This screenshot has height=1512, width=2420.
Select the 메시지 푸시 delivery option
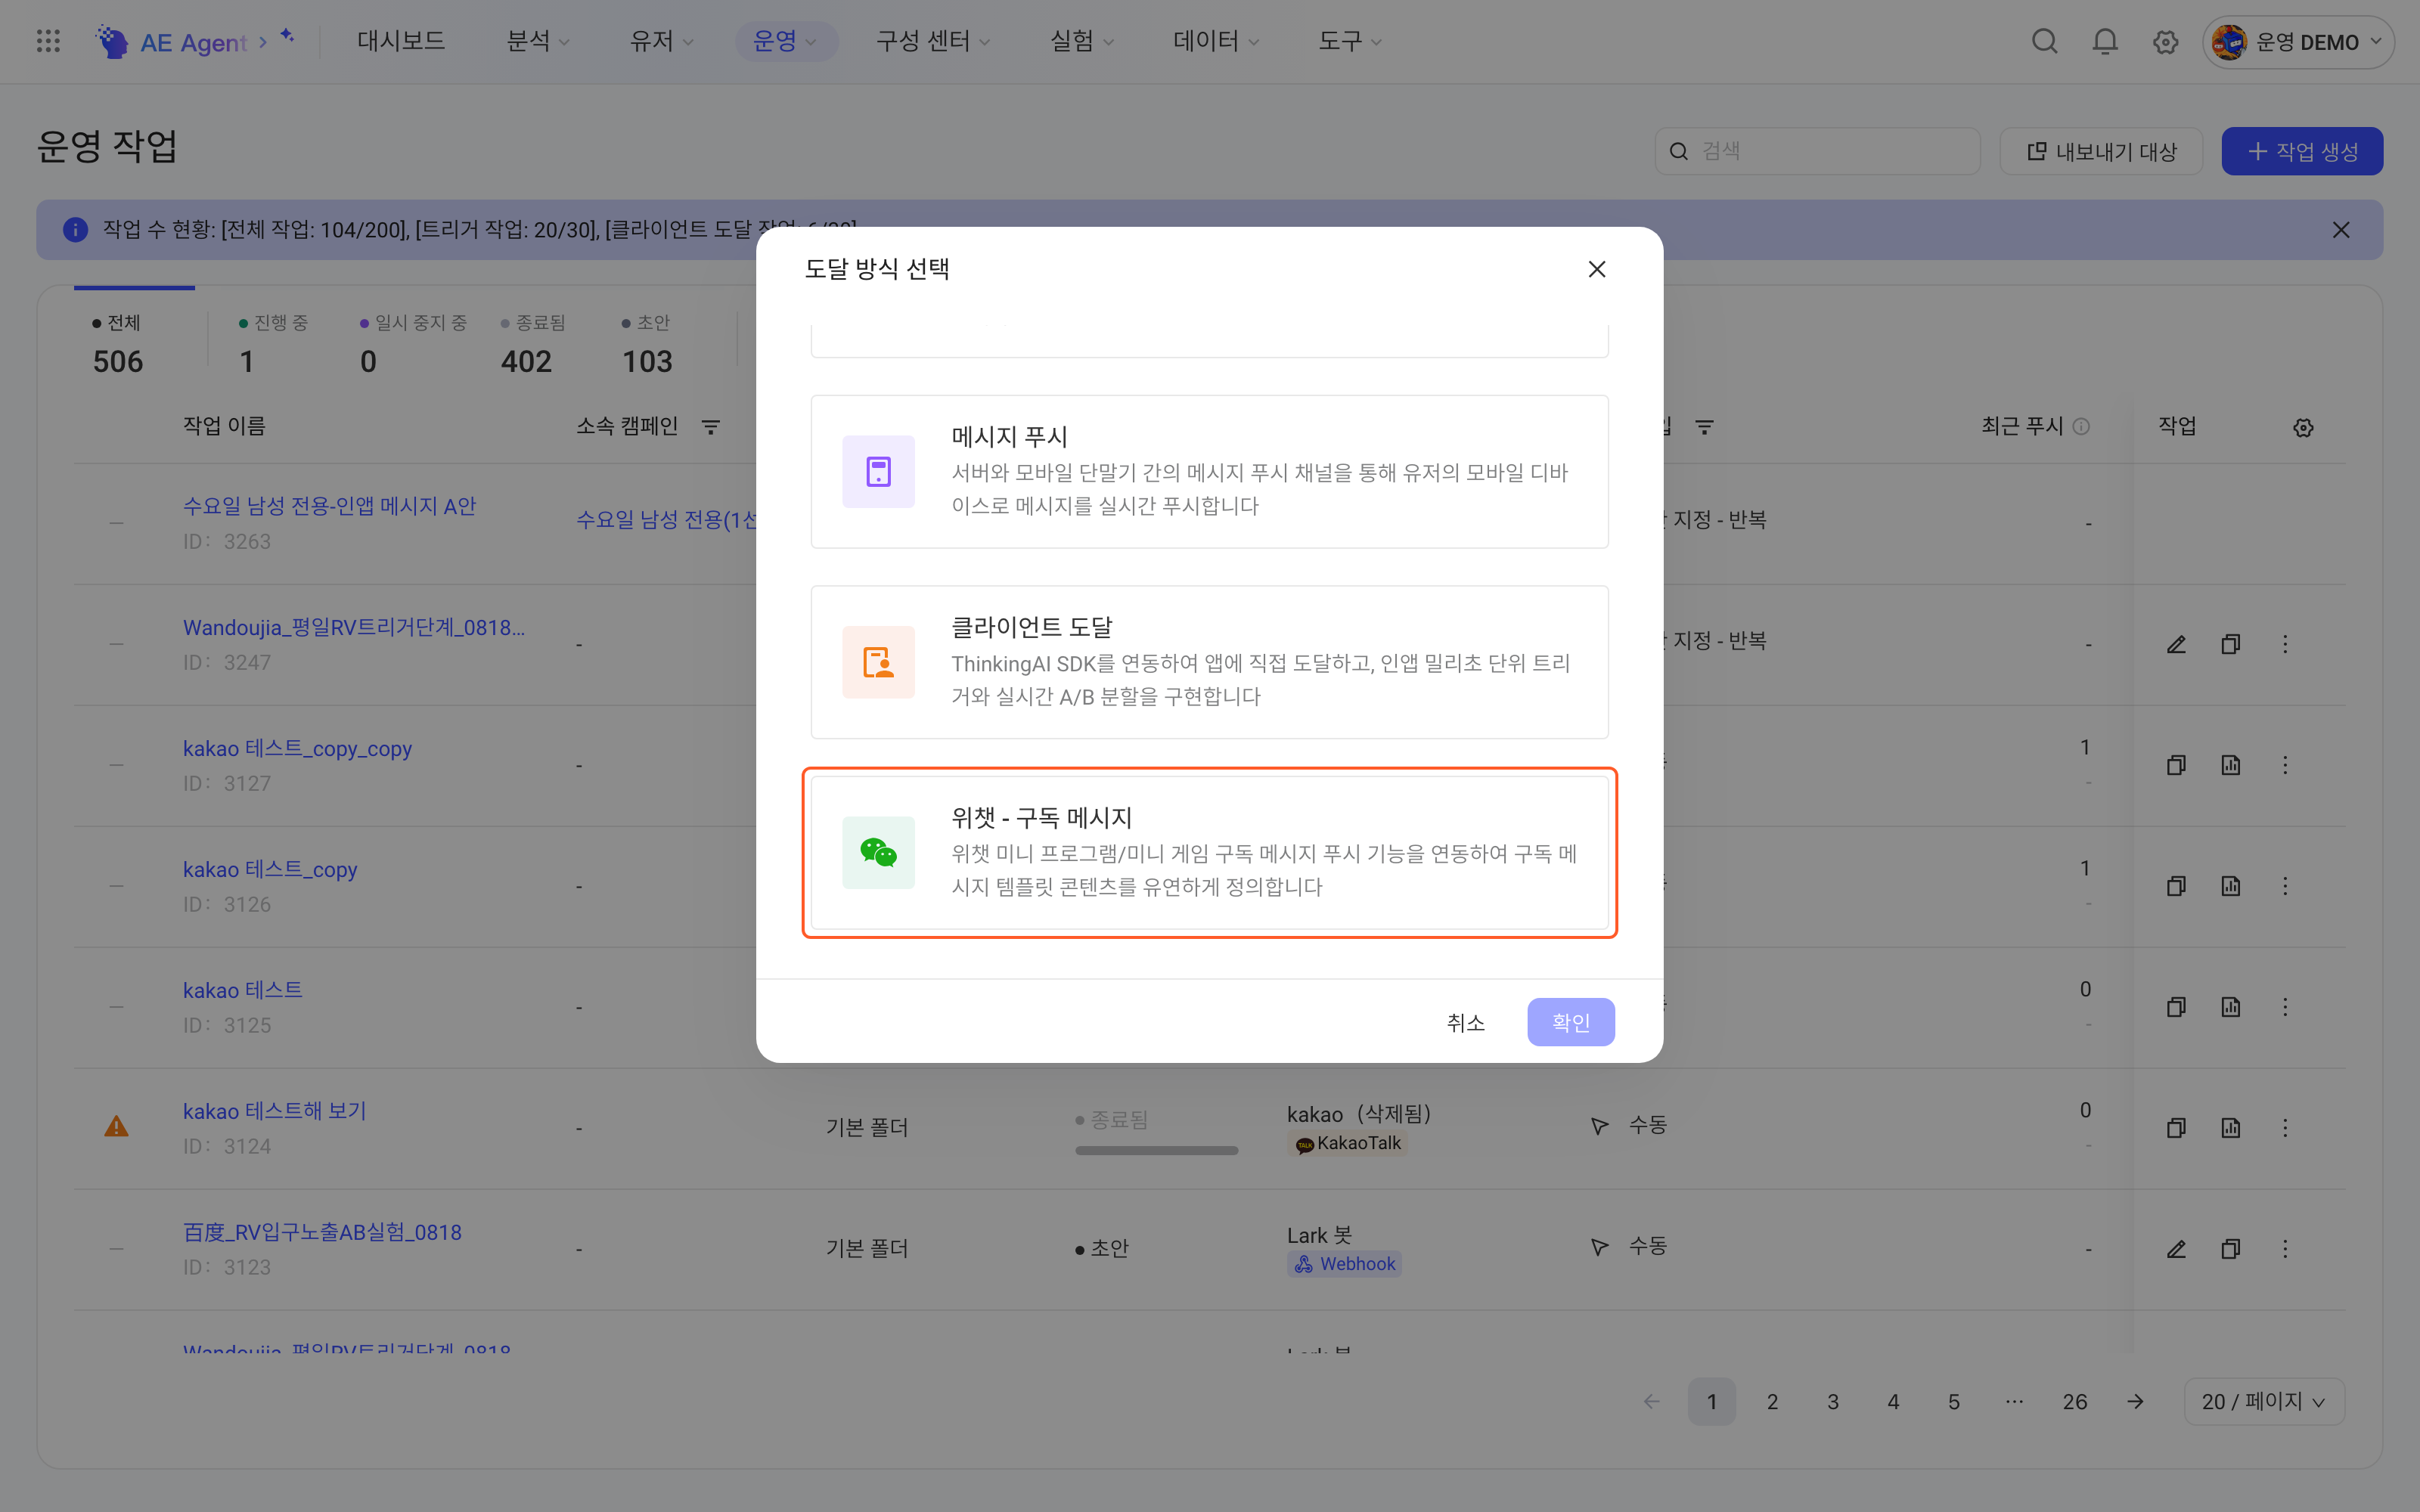pos(1209,471)
